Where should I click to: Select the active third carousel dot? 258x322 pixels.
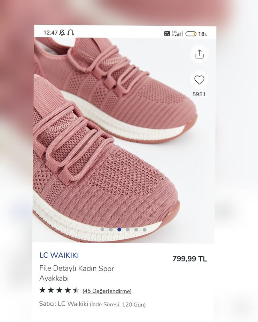[119, 230]
